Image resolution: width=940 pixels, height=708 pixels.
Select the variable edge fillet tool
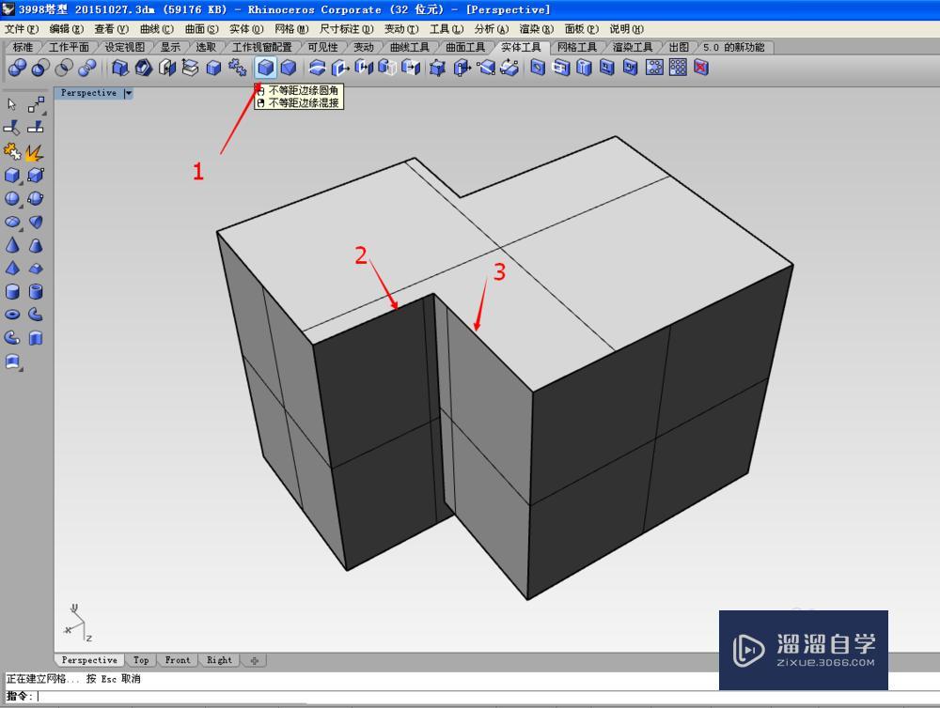click(x=266, y=68)
